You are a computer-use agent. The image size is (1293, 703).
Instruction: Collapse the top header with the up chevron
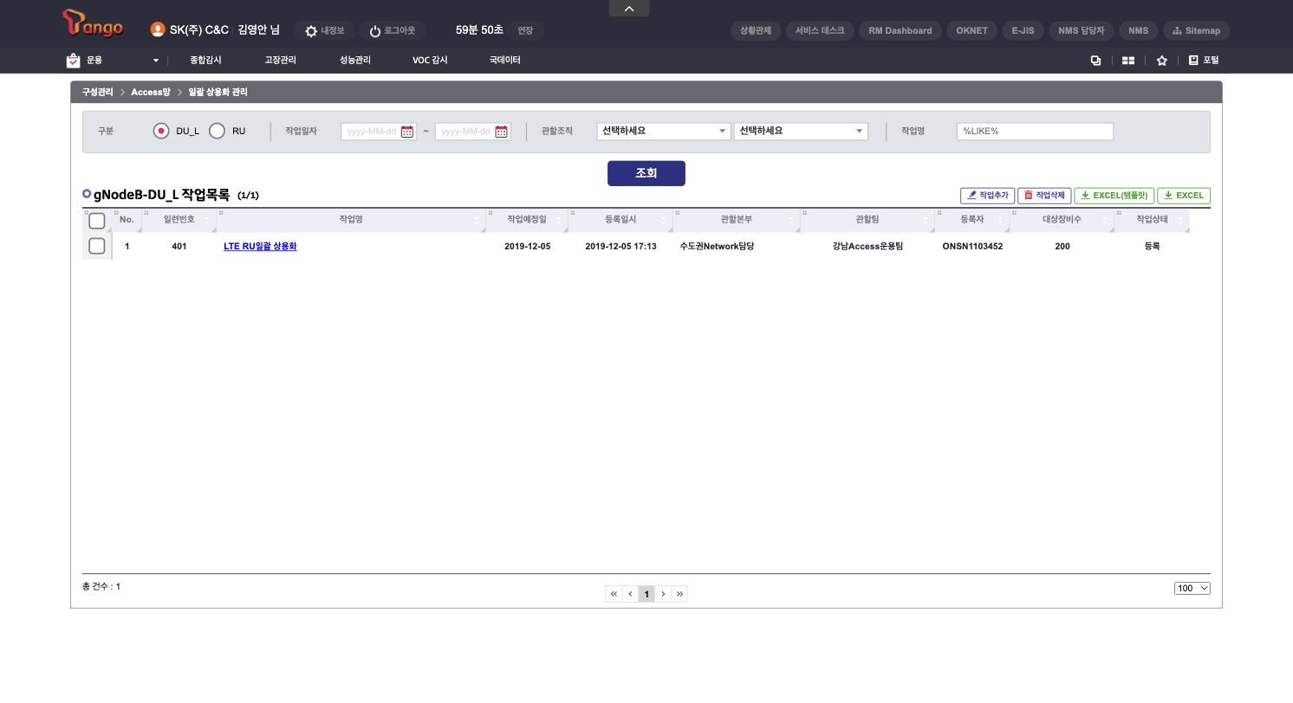click(x=629, y=9)
